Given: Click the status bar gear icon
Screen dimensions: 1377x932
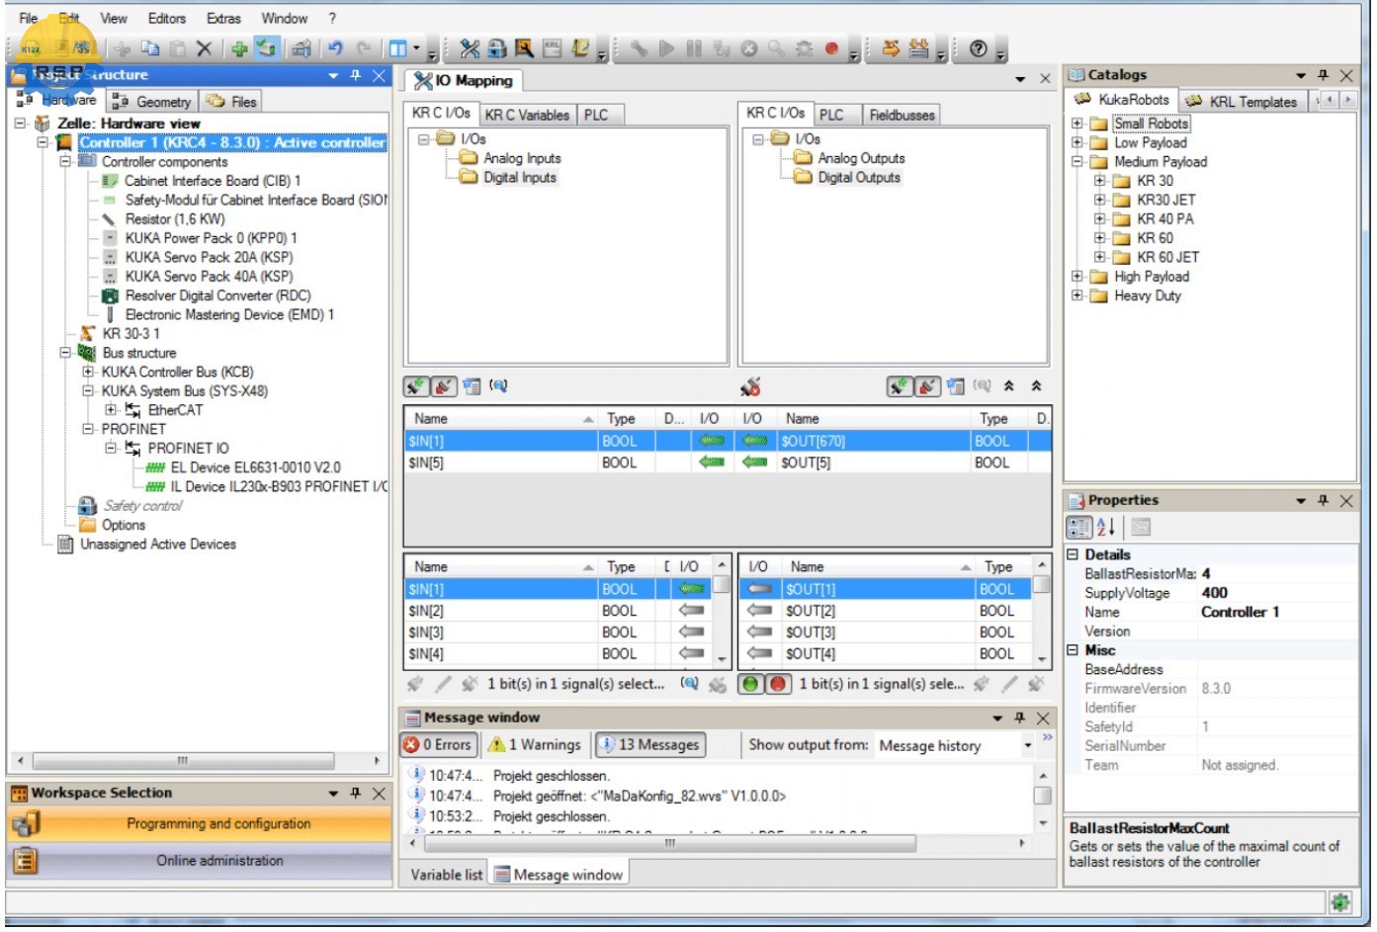Looking at the screenshot, I should coord(1339,901).
